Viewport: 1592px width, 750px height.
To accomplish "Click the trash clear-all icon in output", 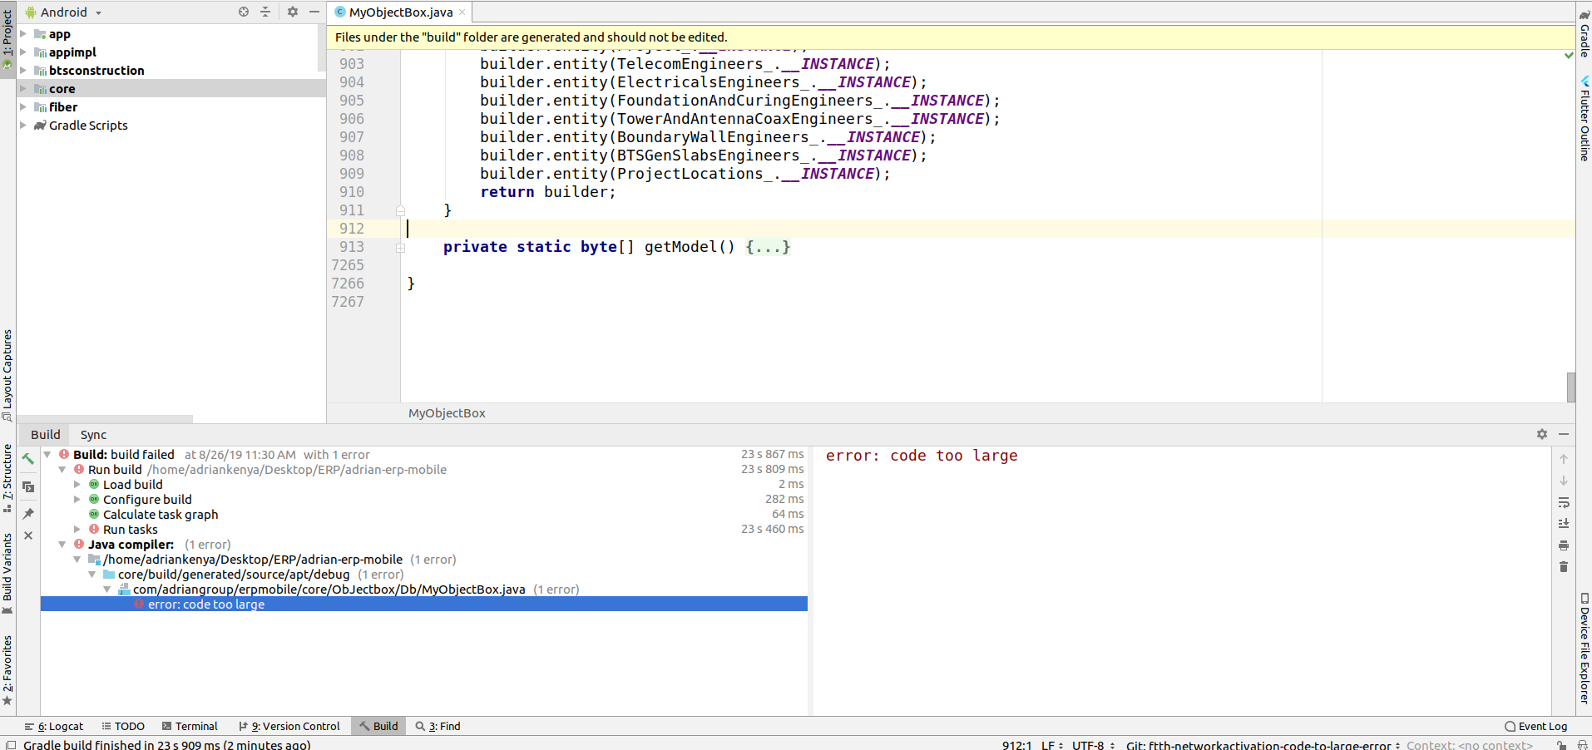I will tap(1564, 567).
